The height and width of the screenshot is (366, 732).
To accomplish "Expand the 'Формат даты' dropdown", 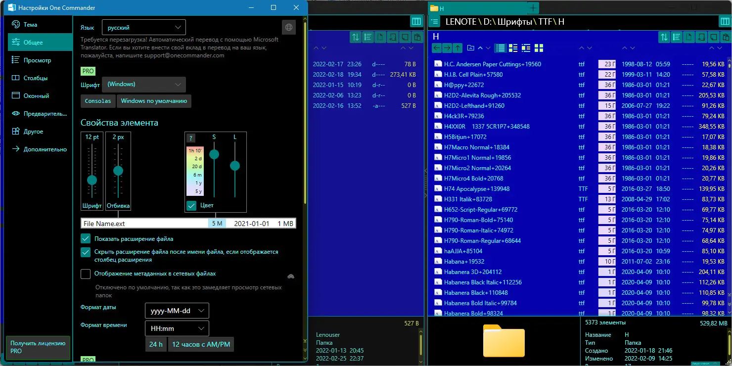I will [177, 311].
